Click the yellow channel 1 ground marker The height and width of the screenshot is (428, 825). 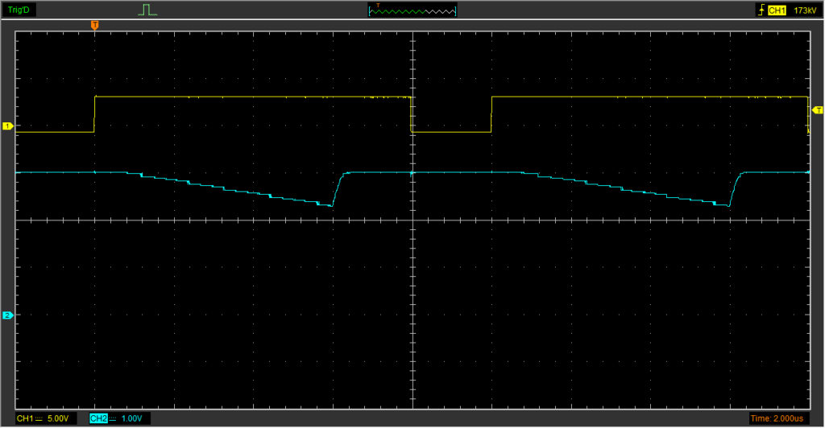pos(8,126)
